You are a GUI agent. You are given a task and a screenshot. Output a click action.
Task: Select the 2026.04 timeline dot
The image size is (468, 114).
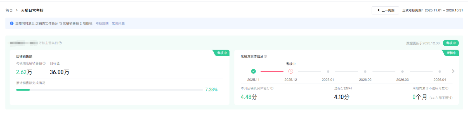(439, 72)
